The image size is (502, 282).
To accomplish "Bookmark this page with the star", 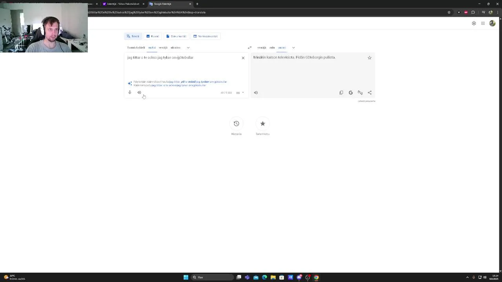I will point(449,12).
